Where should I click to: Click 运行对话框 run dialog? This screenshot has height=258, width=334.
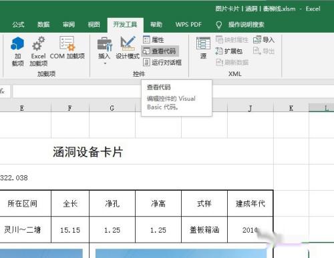point(162,62)
